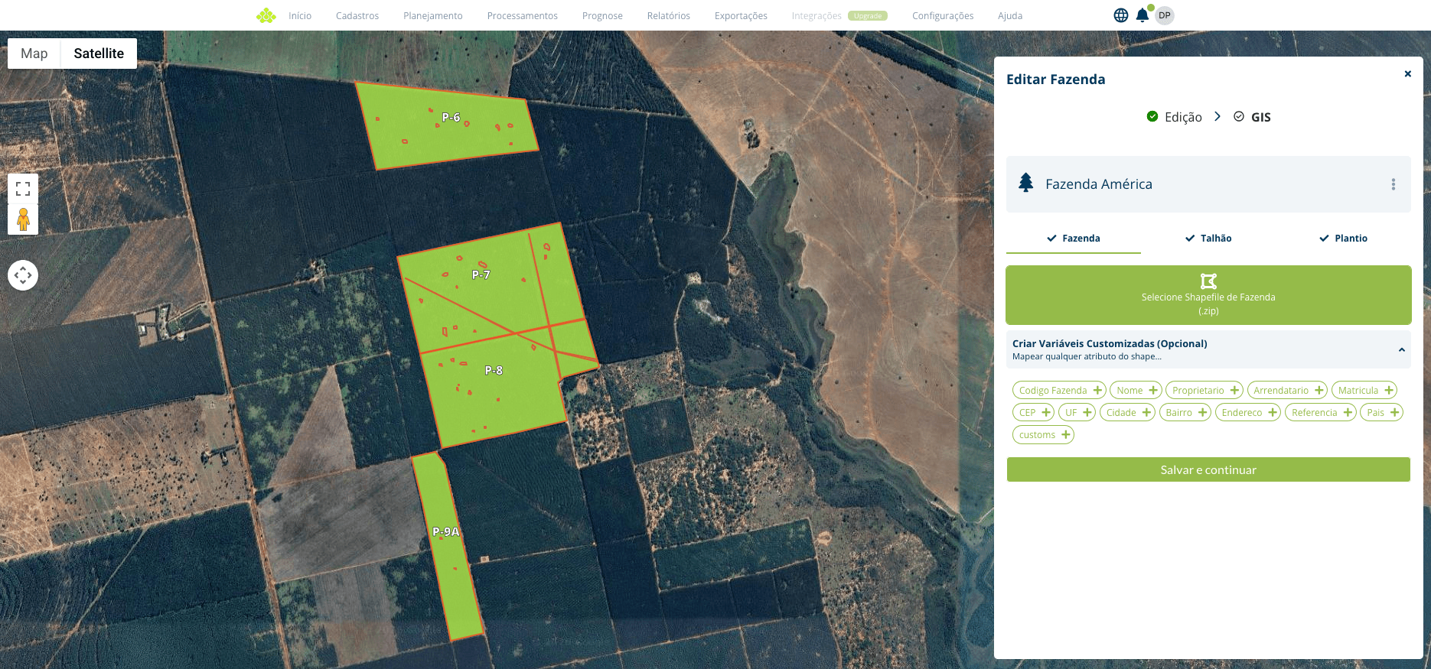
Task: Click Salvar e continuar button
Action: click(1208, 469)
